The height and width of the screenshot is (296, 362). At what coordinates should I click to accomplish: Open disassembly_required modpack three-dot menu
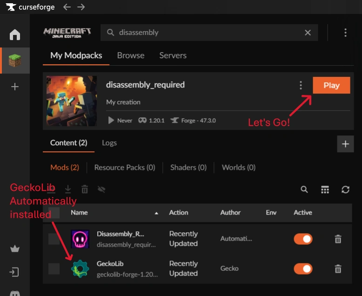point(301,85)
